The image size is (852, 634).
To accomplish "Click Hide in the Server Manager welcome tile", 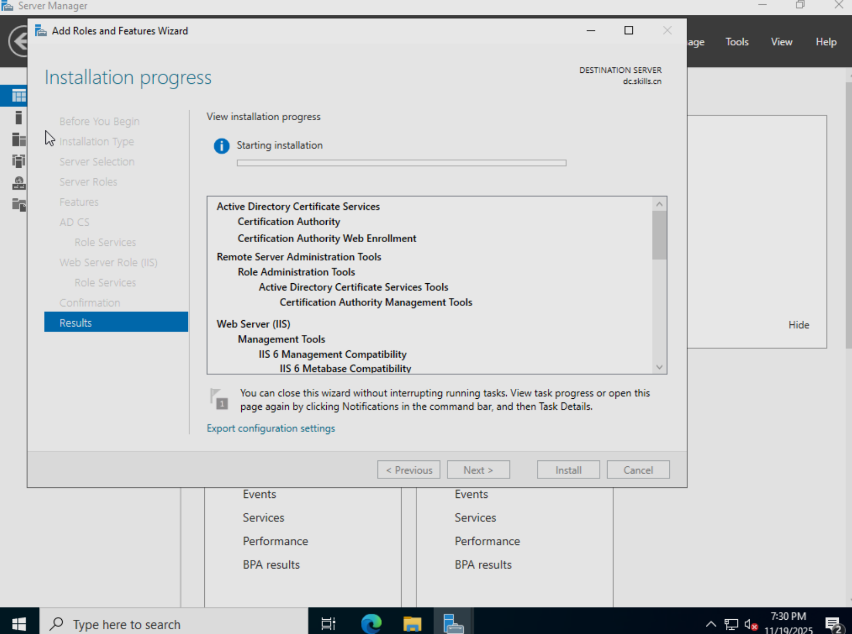I will (x=799, y=325).
